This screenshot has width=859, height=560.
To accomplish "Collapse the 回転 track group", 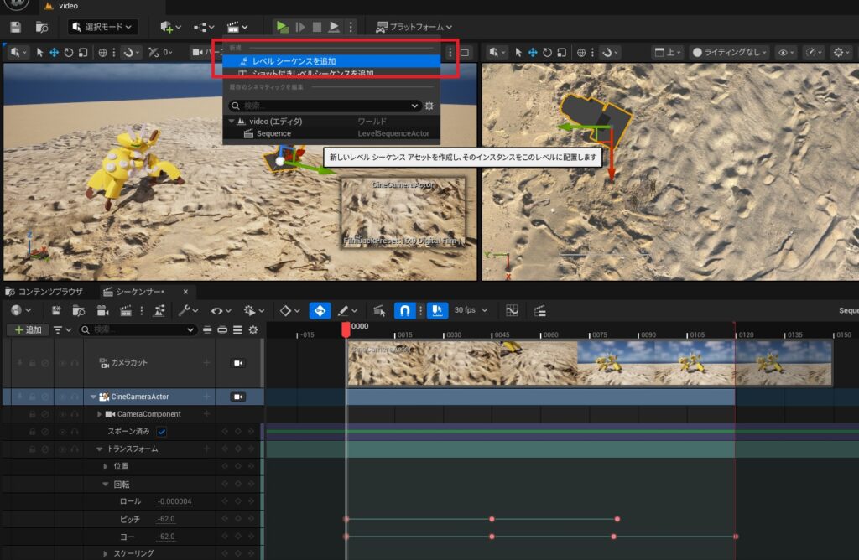I will click(x=106, y=484).
